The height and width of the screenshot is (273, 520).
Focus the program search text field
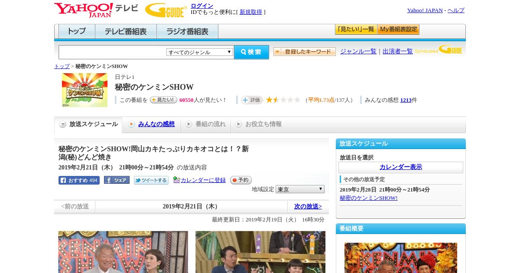click(x=113, y=52)
